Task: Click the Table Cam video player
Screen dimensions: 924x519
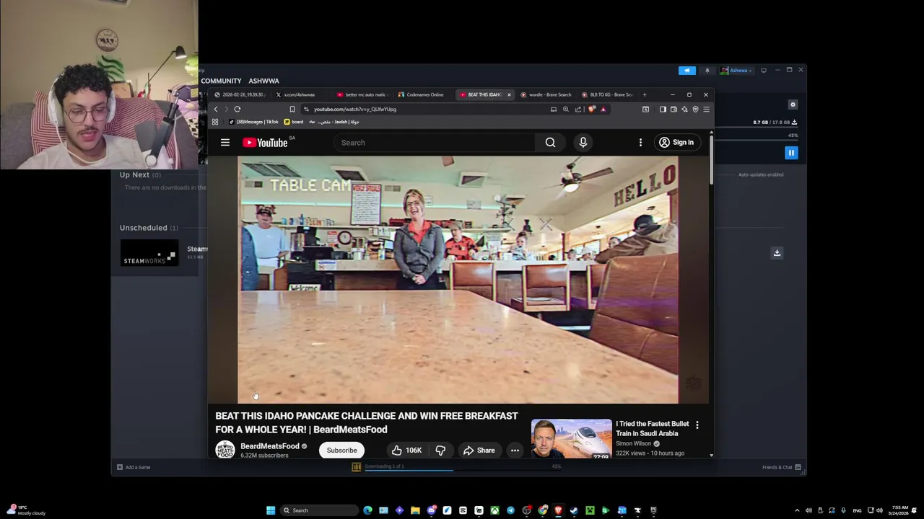Action: 458,280
